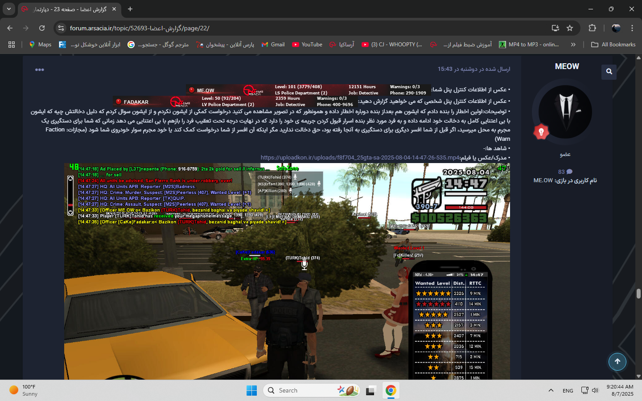
Task: Switch ENG input language
Action: (568, 391)
